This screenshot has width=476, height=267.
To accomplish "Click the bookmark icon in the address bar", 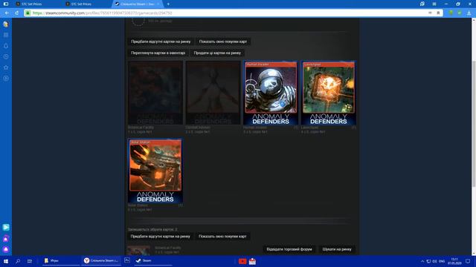I will point(438,13).
